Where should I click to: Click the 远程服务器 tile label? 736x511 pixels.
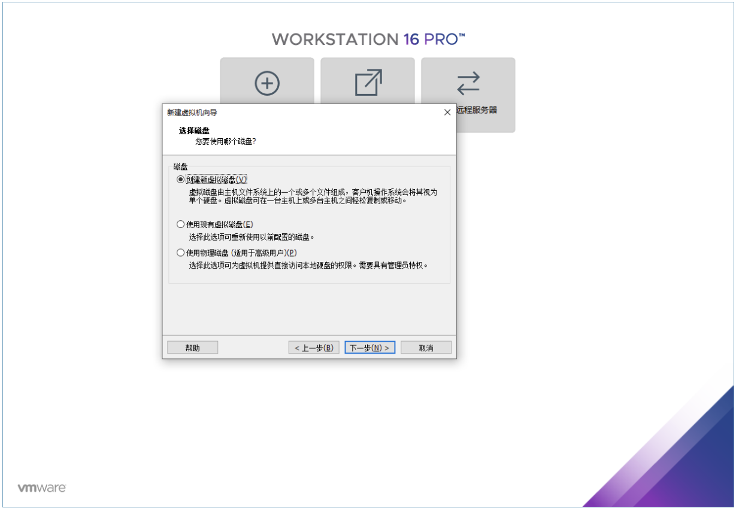(477, 110)
